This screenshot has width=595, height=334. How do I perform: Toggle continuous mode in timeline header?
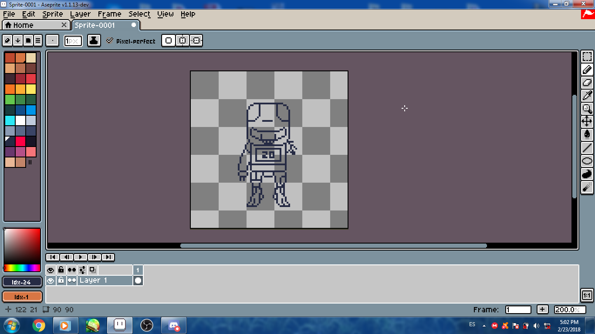pos(72,270)
